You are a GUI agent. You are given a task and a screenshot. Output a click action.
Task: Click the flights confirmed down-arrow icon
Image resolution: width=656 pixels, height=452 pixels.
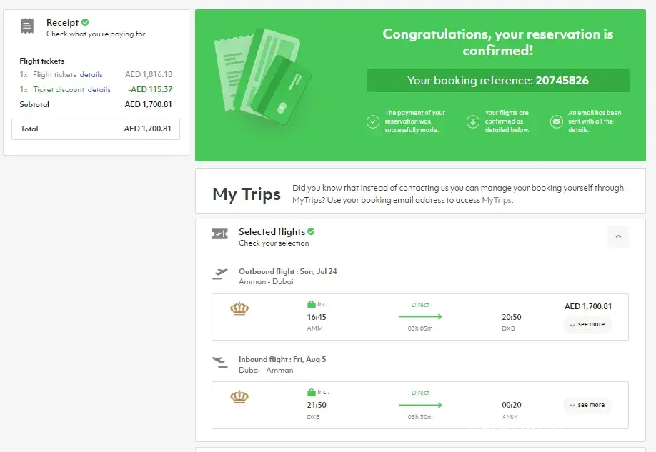(x=472, y=122)
